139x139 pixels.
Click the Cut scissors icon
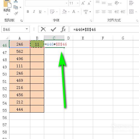click(x=16, y=1)
